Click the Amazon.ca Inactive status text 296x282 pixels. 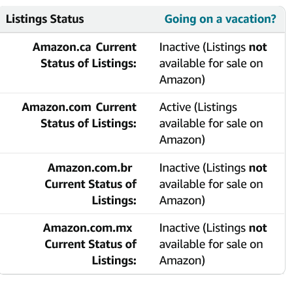[x=213, y=63]
